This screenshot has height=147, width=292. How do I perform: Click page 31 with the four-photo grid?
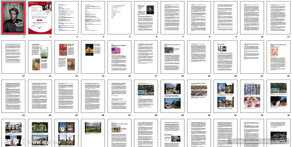226,96
